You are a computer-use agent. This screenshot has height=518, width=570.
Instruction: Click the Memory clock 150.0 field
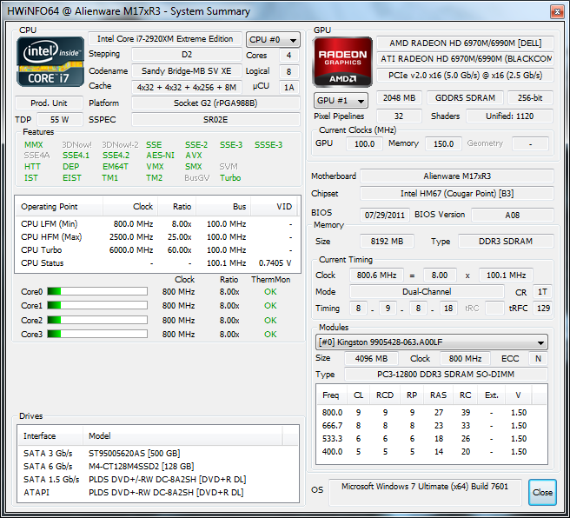click(x=443, y=143)
